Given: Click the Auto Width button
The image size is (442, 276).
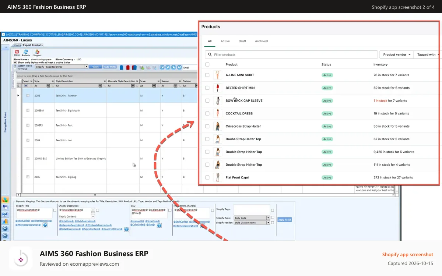Looking at the screenshot, I should coord(110,67).
